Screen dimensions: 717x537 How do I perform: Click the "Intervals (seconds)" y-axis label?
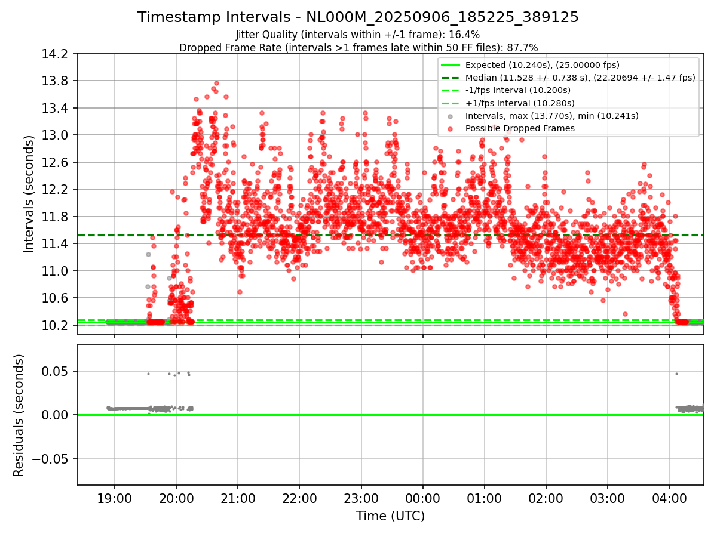tap(29, 194)
